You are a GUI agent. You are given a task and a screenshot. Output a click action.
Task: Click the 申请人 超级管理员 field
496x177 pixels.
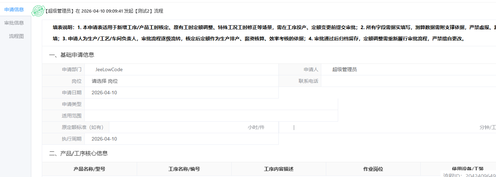(408, 69)
